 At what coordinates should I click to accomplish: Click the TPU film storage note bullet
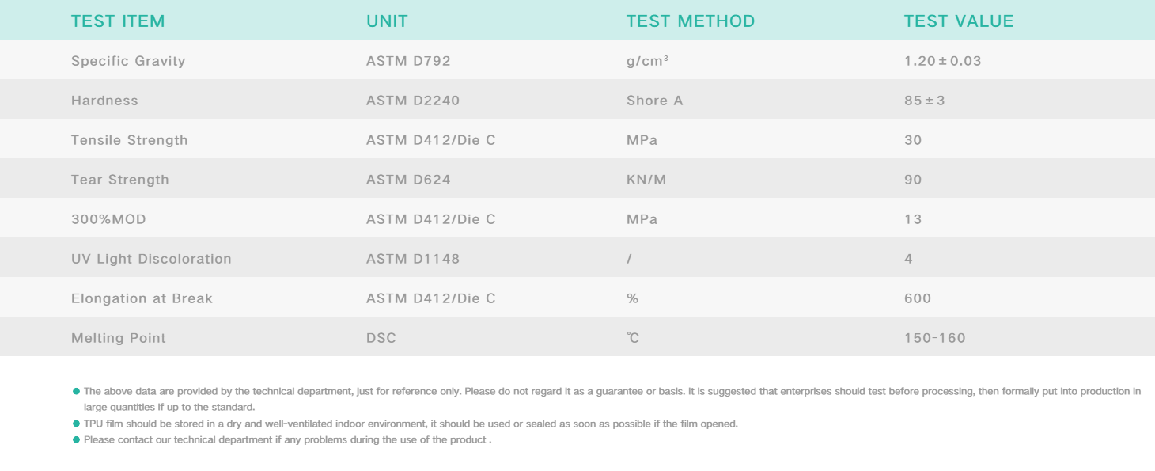(x=76, y=424)
